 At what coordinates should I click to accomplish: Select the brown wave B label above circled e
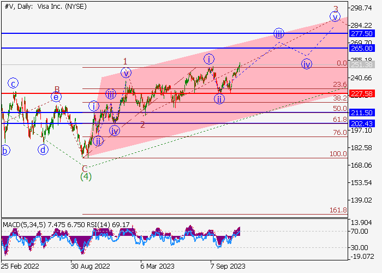coord(57,89)
